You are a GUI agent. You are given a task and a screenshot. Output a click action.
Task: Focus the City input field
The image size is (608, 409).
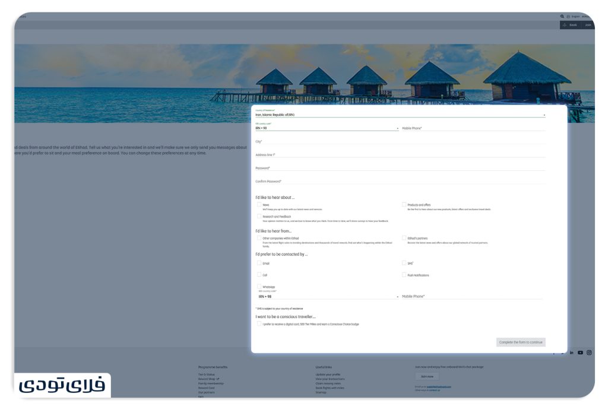400,141
